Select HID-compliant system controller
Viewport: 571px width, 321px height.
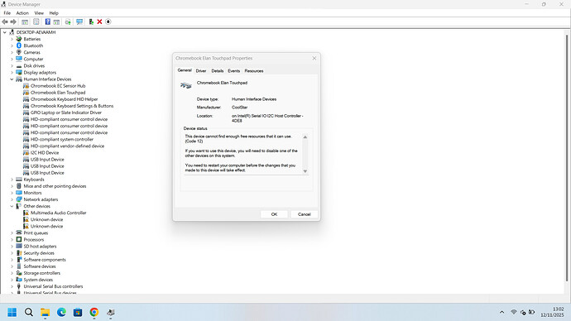click(62, 139)
